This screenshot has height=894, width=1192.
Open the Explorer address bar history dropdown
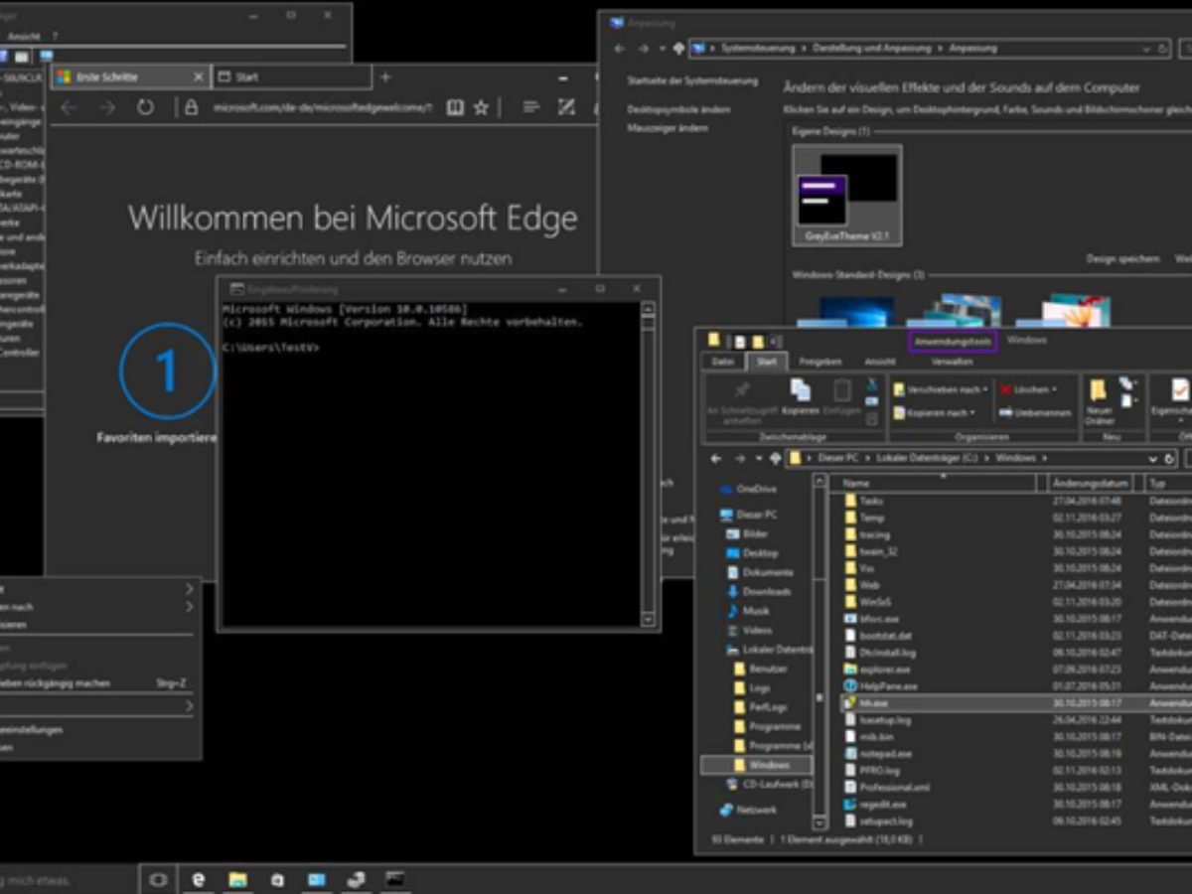click(x=1152, y=459)
